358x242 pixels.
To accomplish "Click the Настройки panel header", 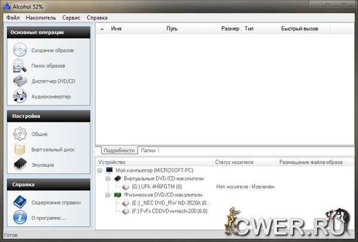I will [x=49, y=116].
